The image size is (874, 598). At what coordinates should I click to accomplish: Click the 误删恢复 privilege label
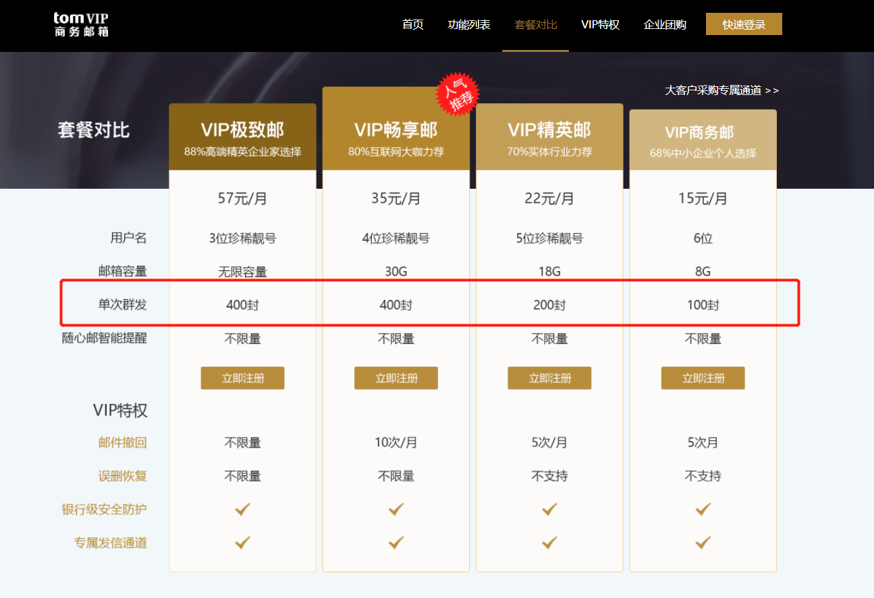pyautogui.click(x=122, y=476)
